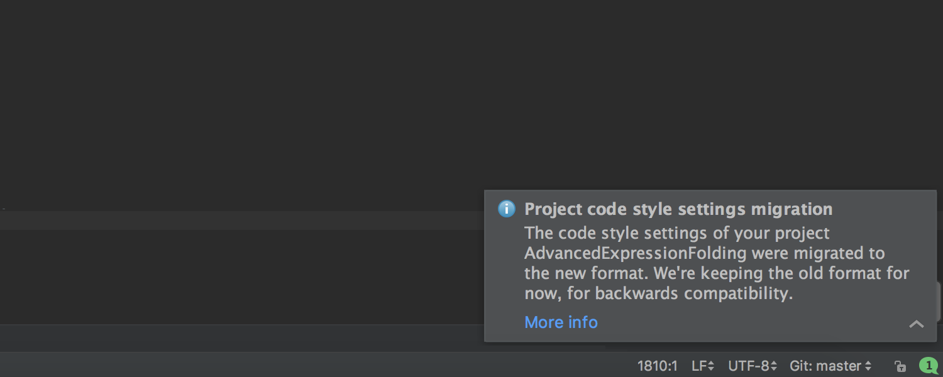Click the notification text about AdvancedExpressionFolding
Screen dimensions: 943x377
(x=717, y=263)
